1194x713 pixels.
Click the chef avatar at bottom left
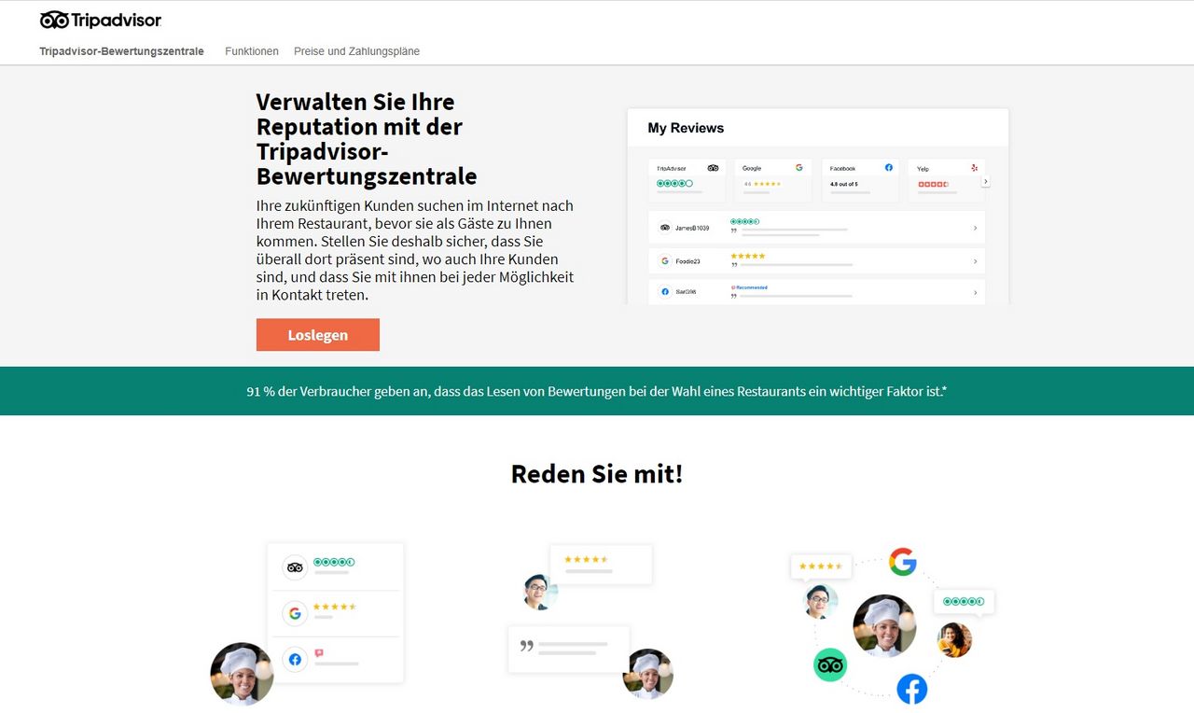coord(242,673)
